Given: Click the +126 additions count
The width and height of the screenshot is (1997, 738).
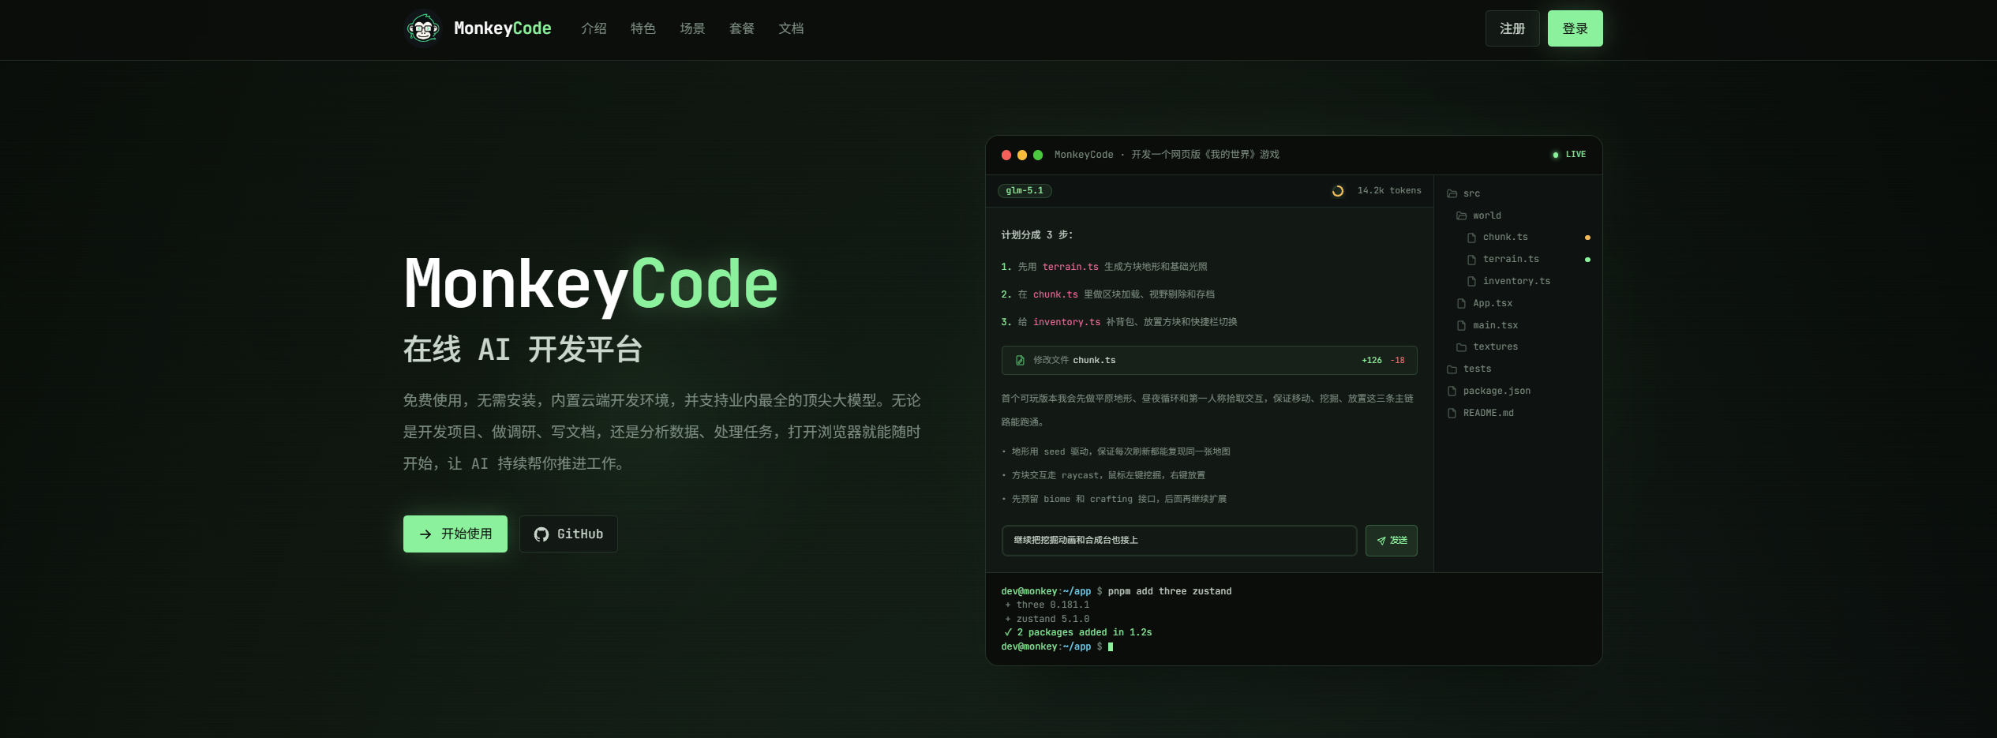Looking at the screenshot, I should (x=1372, y=360).
